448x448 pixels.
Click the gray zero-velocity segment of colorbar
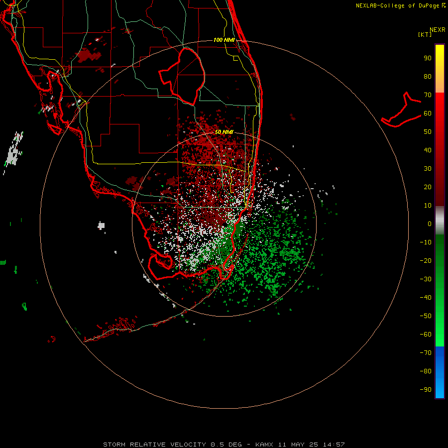pyautogui.click(x=440, y=221)
